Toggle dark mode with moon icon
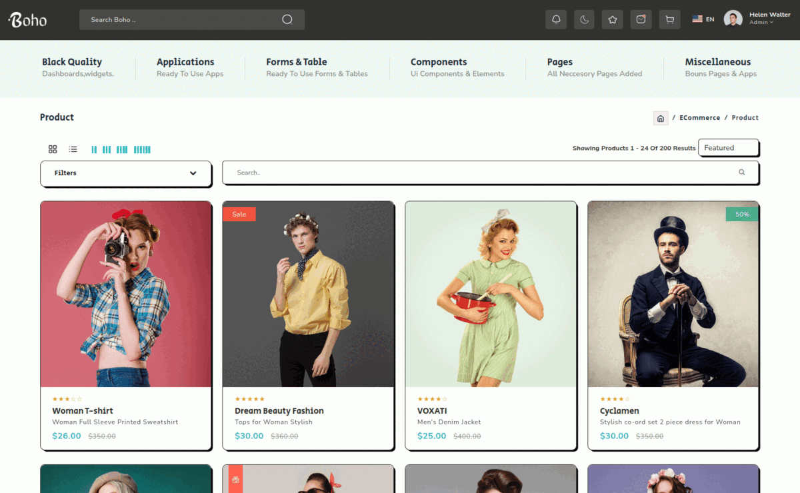 click(x=585, y=19)
